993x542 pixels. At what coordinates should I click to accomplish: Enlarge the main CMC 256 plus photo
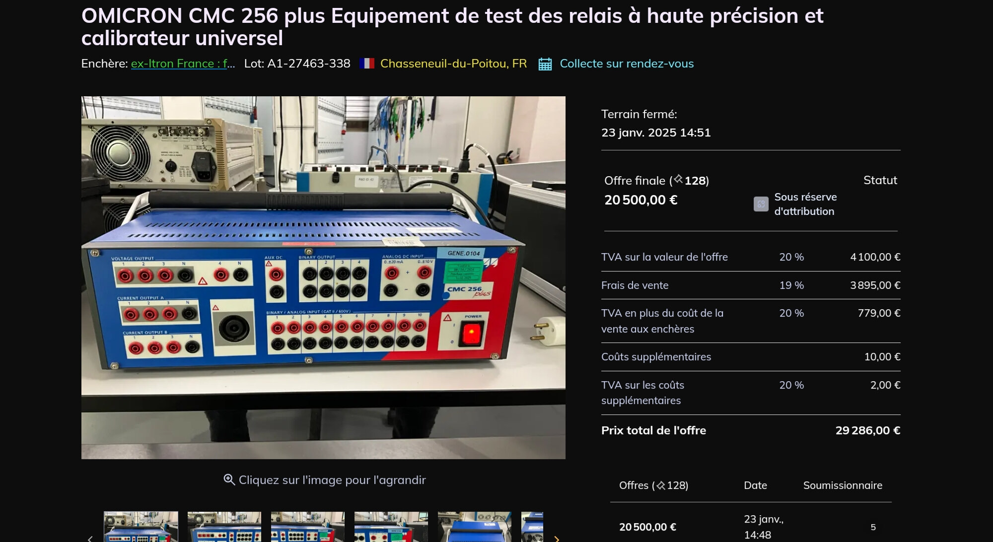(x=323, y=277)
